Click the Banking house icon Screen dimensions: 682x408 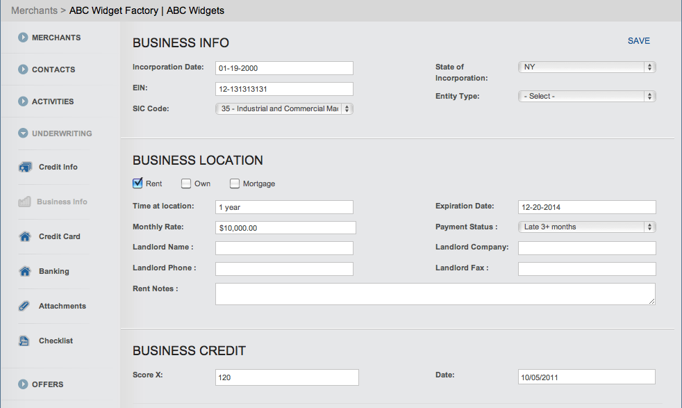point(25,271)
